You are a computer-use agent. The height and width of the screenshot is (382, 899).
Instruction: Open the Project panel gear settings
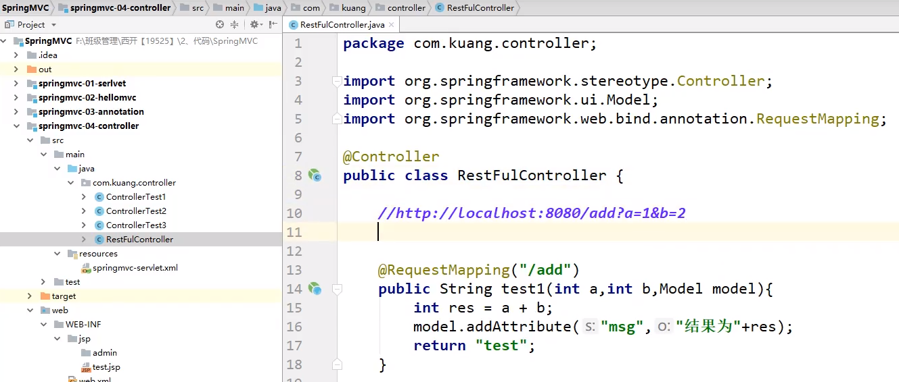(x=254, y=24)
